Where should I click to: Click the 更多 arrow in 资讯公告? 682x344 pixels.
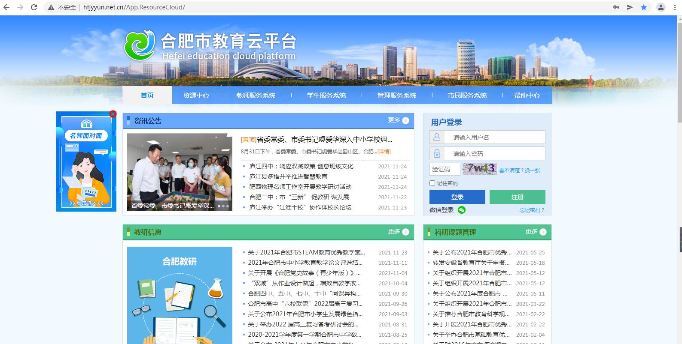(x=405, y=121)
